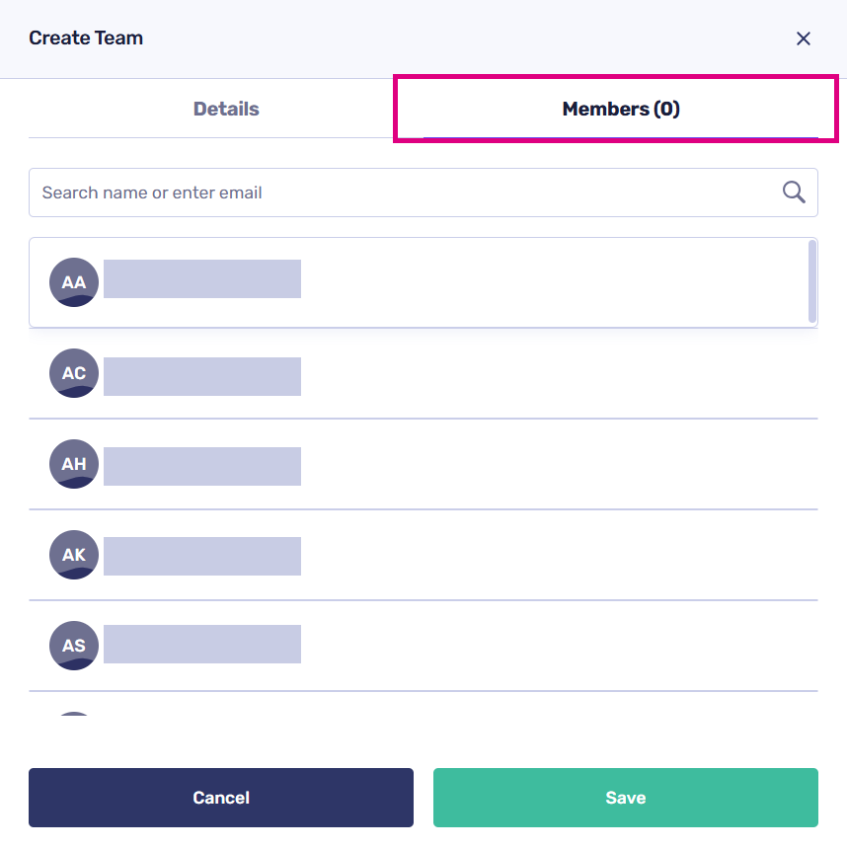Close the Create Team dialog

(x=804, y=39)
